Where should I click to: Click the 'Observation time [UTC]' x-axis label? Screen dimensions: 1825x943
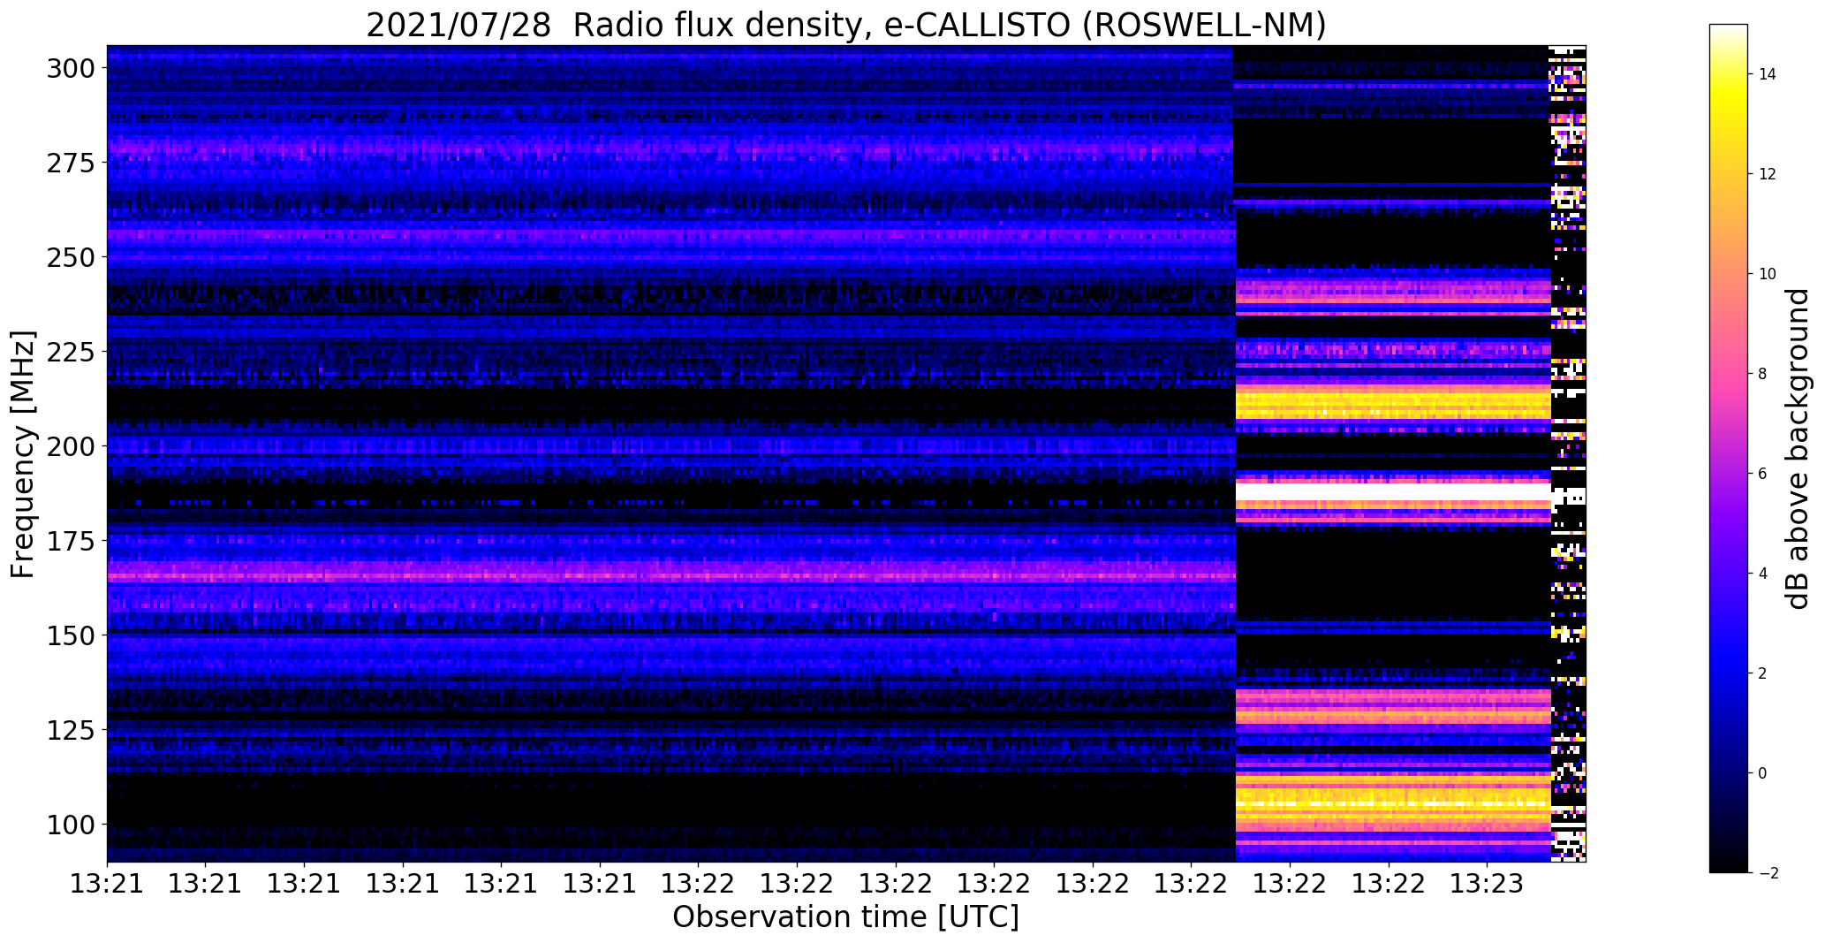click(845, 917)
